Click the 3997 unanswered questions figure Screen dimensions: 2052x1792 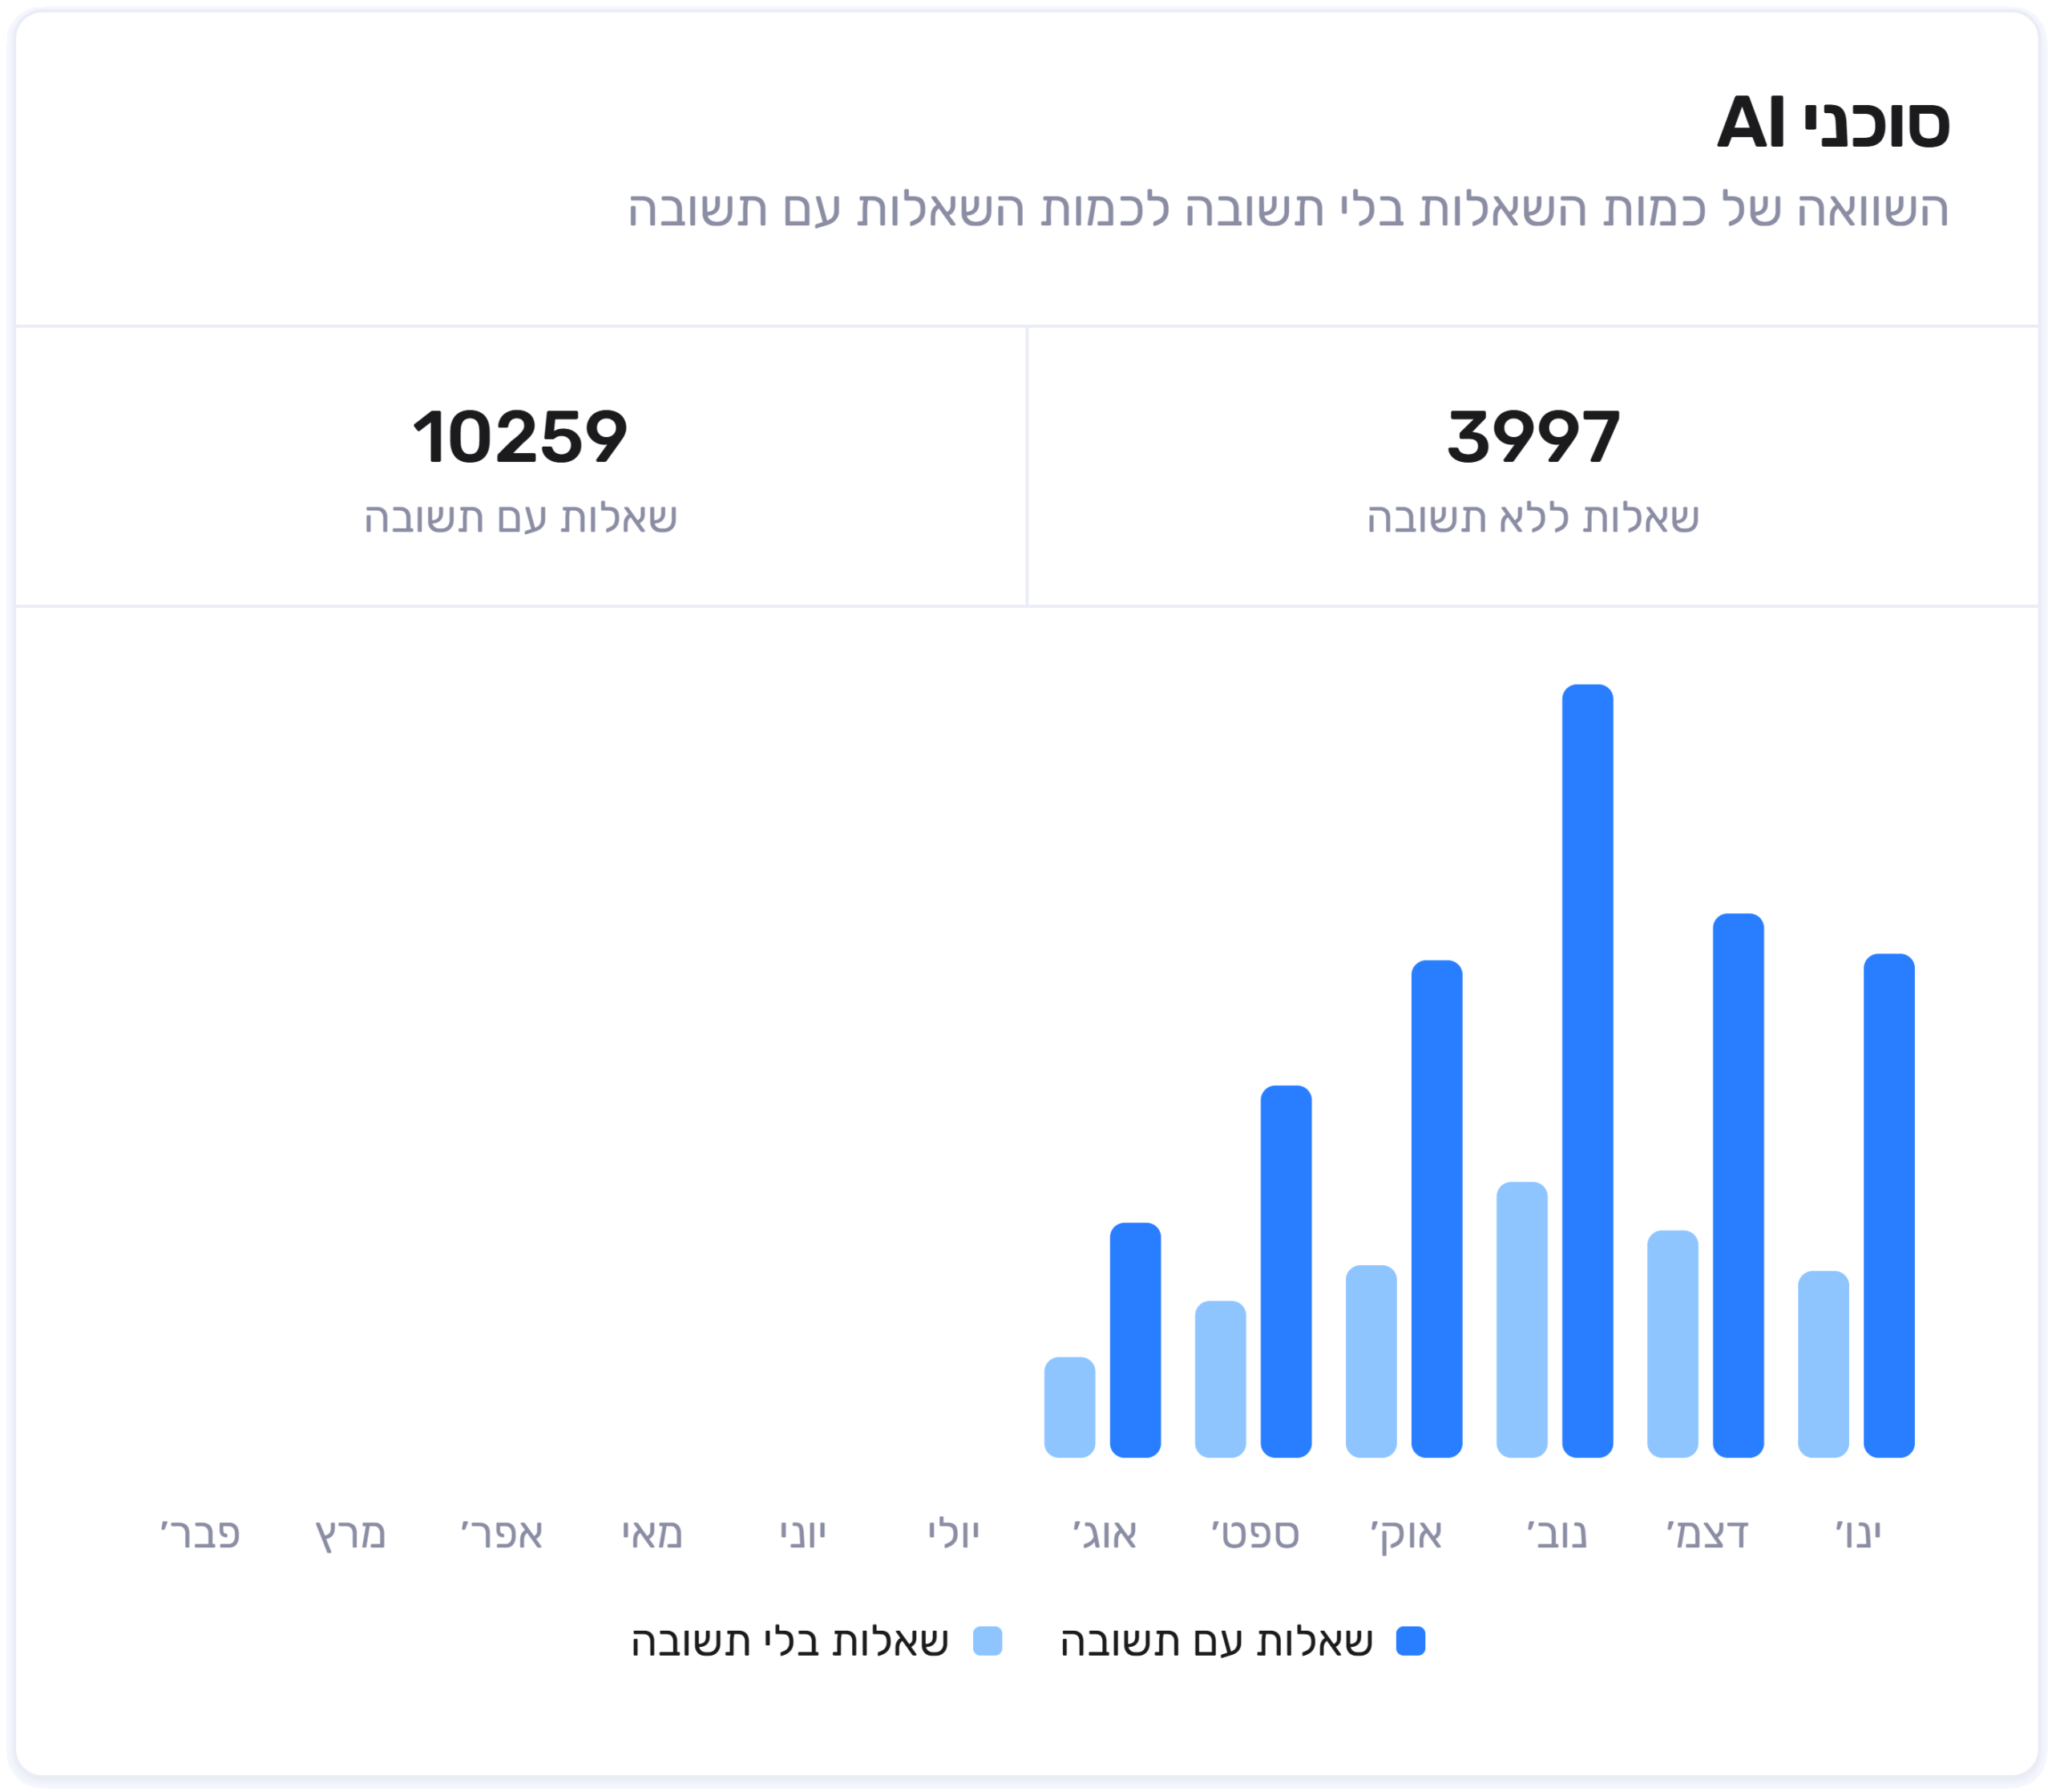1533,437
